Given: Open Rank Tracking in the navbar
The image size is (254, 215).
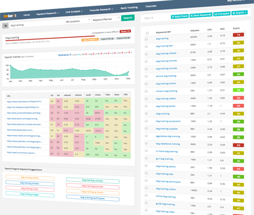Looking at the screenshot, I should (x=129, y=7).
